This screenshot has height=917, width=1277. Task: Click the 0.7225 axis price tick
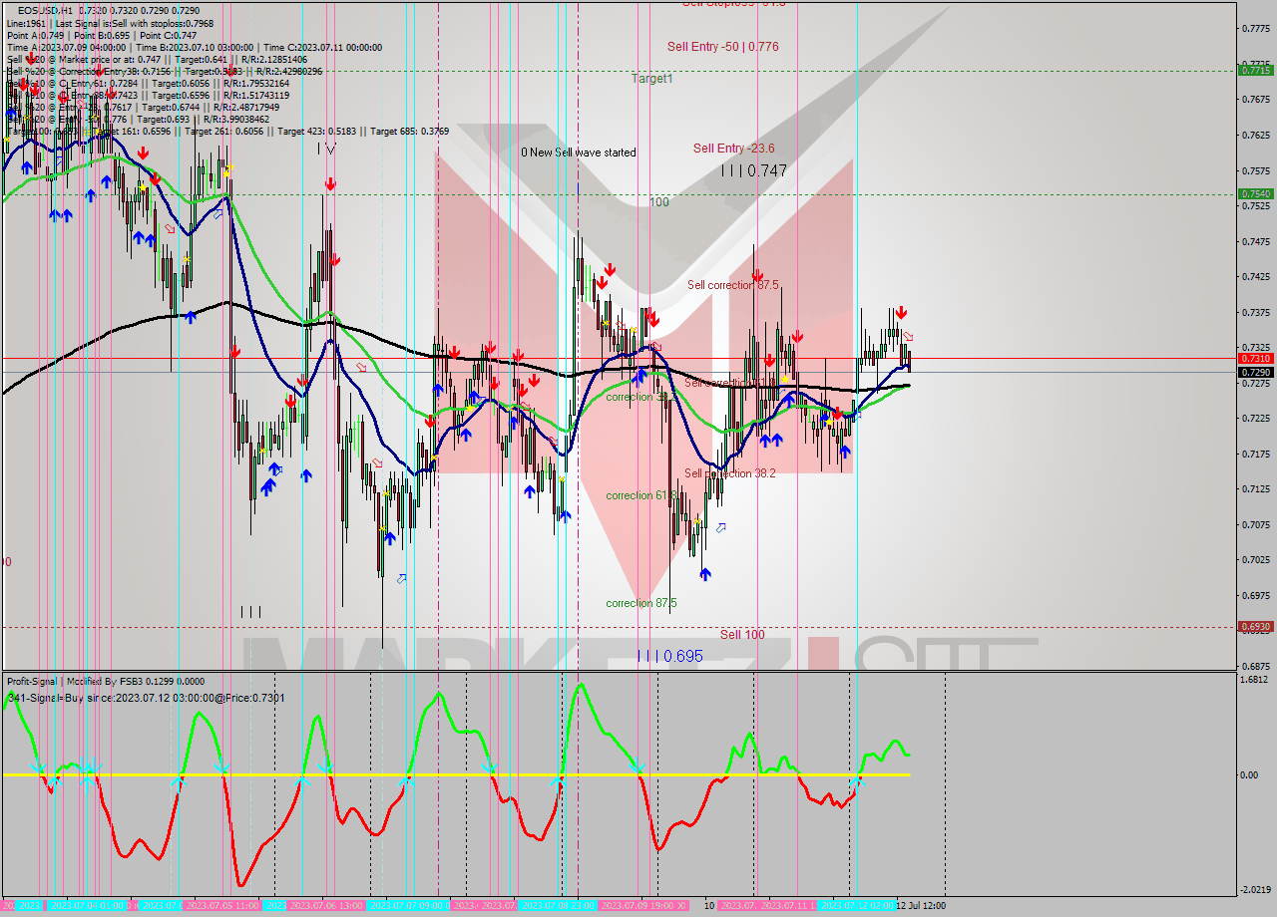(1255, 418)
